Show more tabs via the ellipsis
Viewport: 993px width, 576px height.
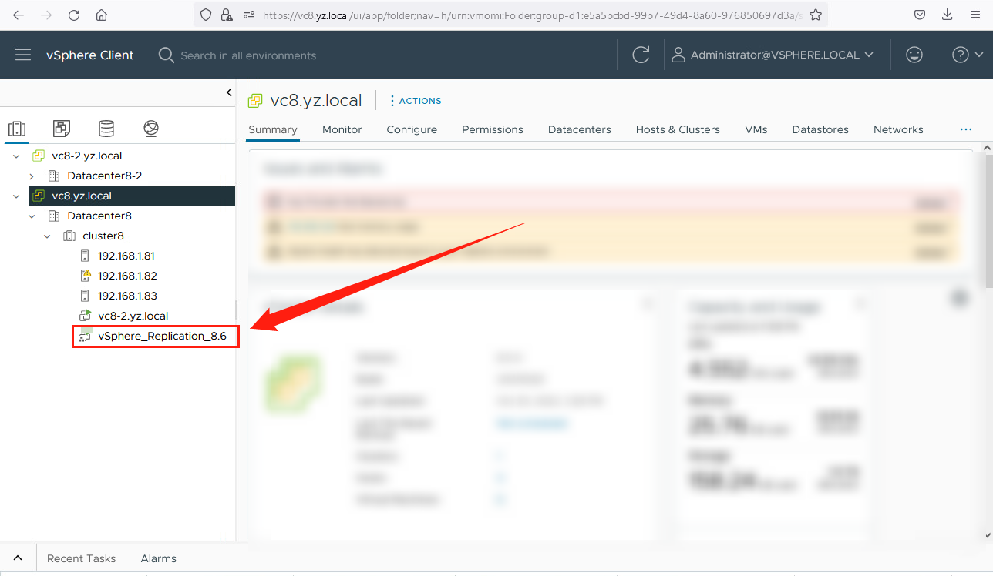pyautogui.click(x=966, y=129)
